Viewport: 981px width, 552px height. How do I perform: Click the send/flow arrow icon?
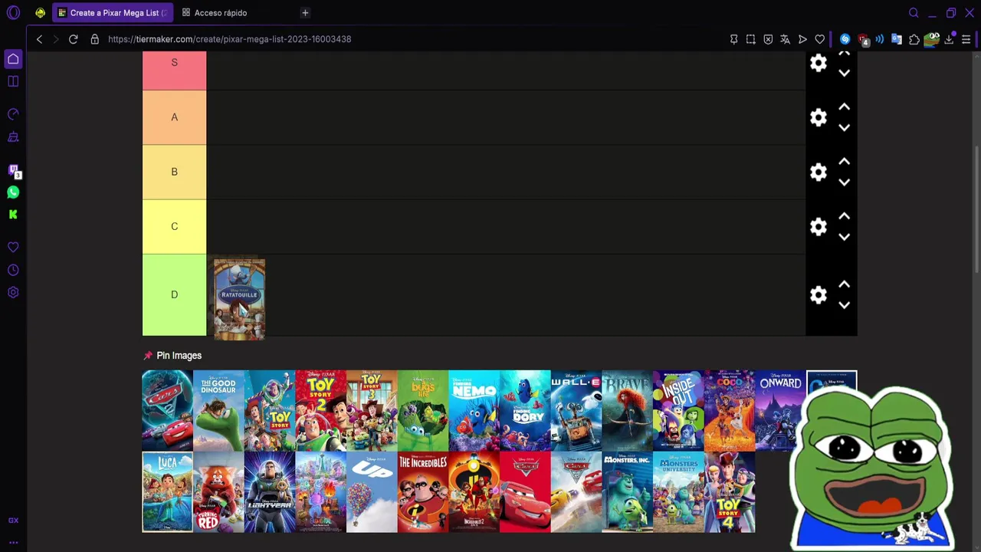[802, 39]
